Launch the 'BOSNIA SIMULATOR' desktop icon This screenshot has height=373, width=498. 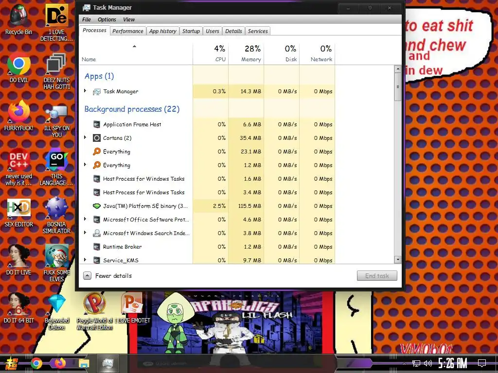(56, 216)
